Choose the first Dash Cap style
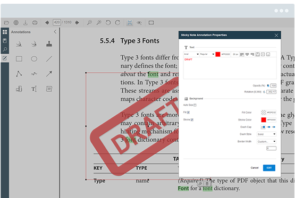Screen dimensions: 295x198 [263, 127]
